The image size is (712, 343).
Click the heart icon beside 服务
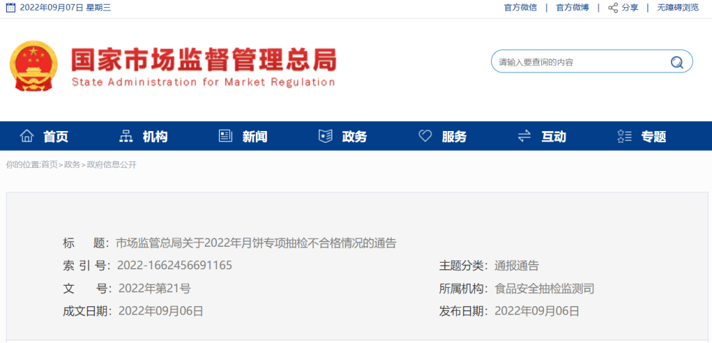coord(425,136)
